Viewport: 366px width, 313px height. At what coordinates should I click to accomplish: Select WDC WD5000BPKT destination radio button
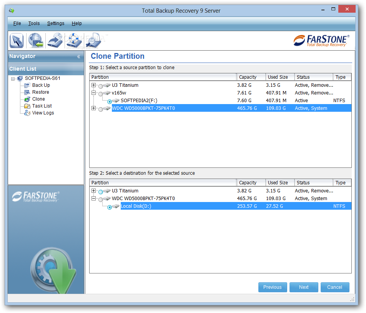[101, 200]
